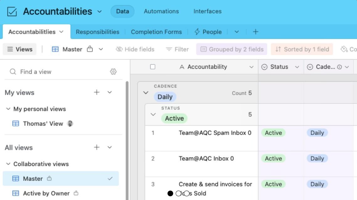Click the Cadence field type icon
Image resolution: width=357 pixels, height=200 pixels.
click(310, 67)
